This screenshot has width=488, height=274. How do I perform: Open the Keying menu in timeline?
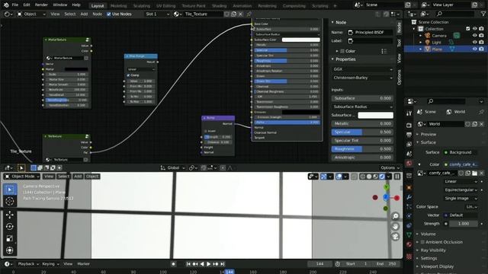click(50, 264)
